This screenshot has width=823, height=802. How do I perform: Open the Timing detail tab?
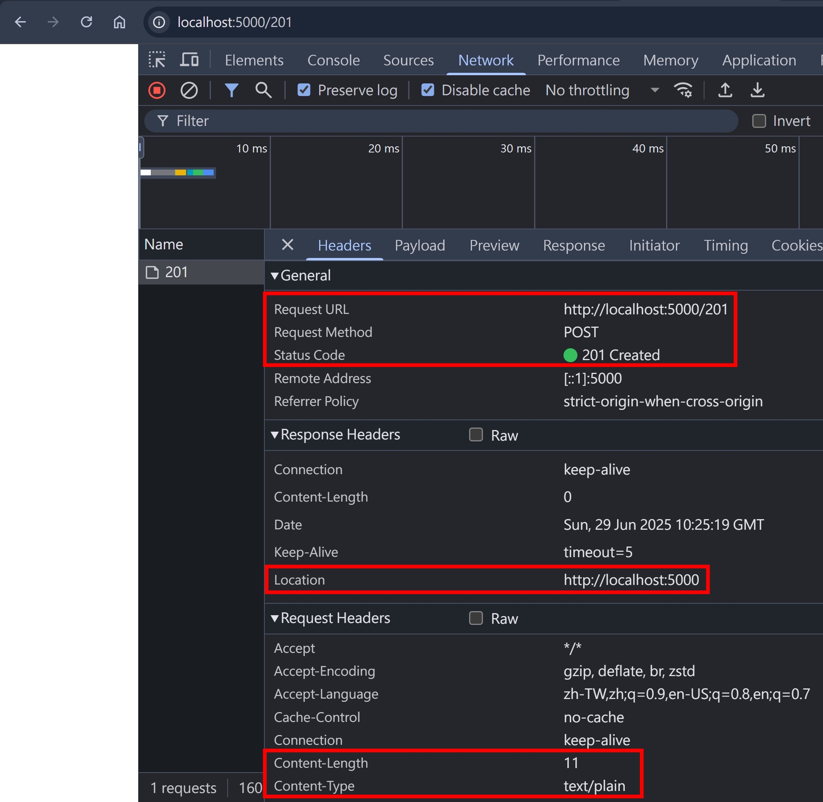[725, 245]
